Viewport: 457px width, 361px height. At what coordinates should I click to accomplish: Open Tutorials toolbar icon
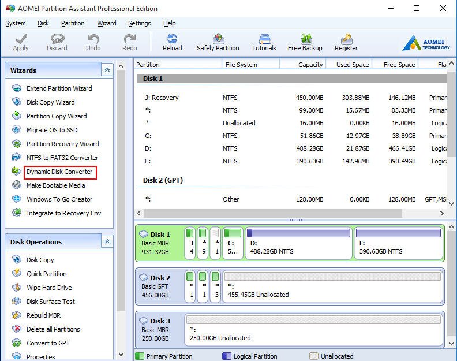click(264, 39)
